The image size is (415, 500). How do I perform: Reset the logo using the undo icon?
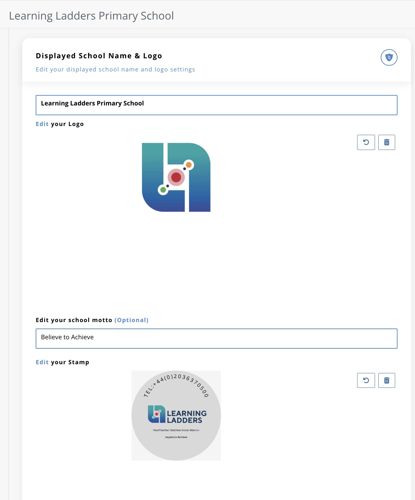coord(366,142)
